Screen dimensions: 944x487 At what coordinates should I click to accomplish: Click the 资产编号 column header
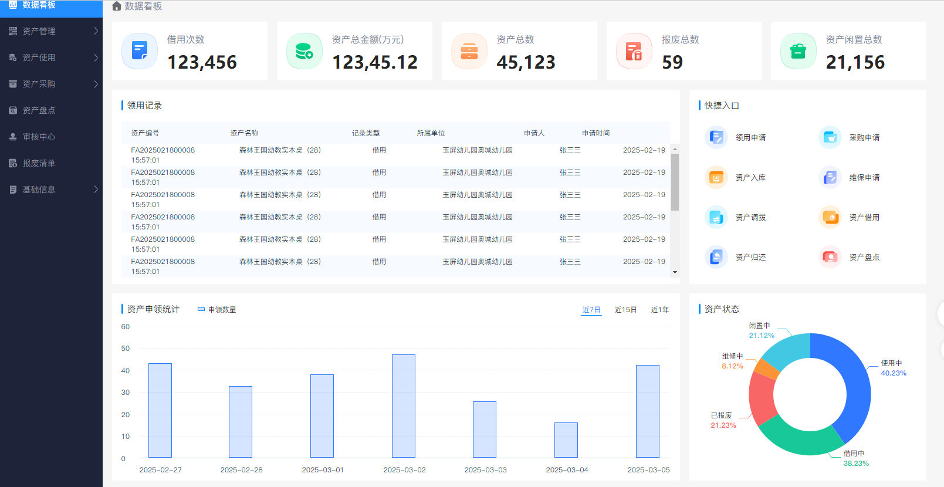tap(145, 133)
